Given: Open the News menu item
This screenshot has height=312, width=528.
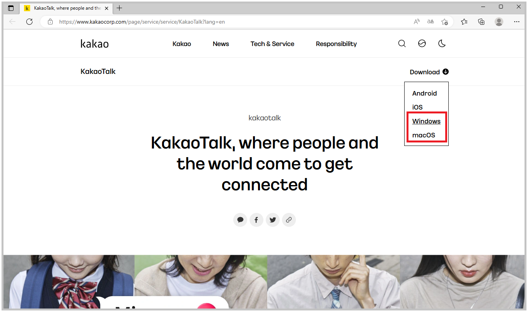Looking at the screenshot, I should 221,44.
